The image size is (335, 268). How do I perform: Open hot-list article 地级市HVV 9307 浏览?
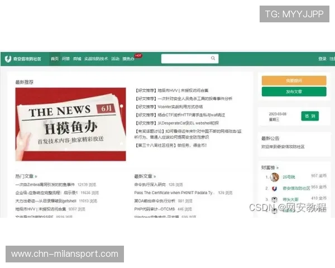[41, 209]
